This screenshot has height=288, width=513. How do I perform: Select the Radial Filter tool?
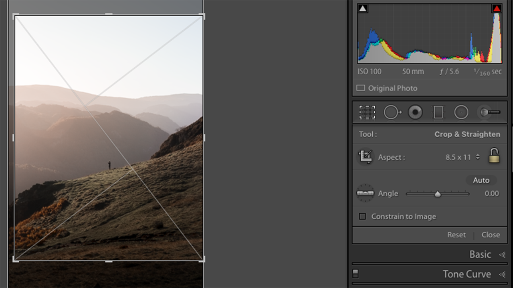461,112
